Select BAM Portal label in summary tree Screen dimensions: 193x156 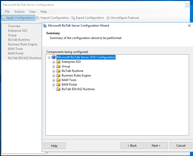click(x=69, y=85)
